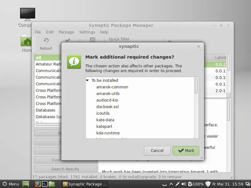Open the Package menu

tap(66, 32)
